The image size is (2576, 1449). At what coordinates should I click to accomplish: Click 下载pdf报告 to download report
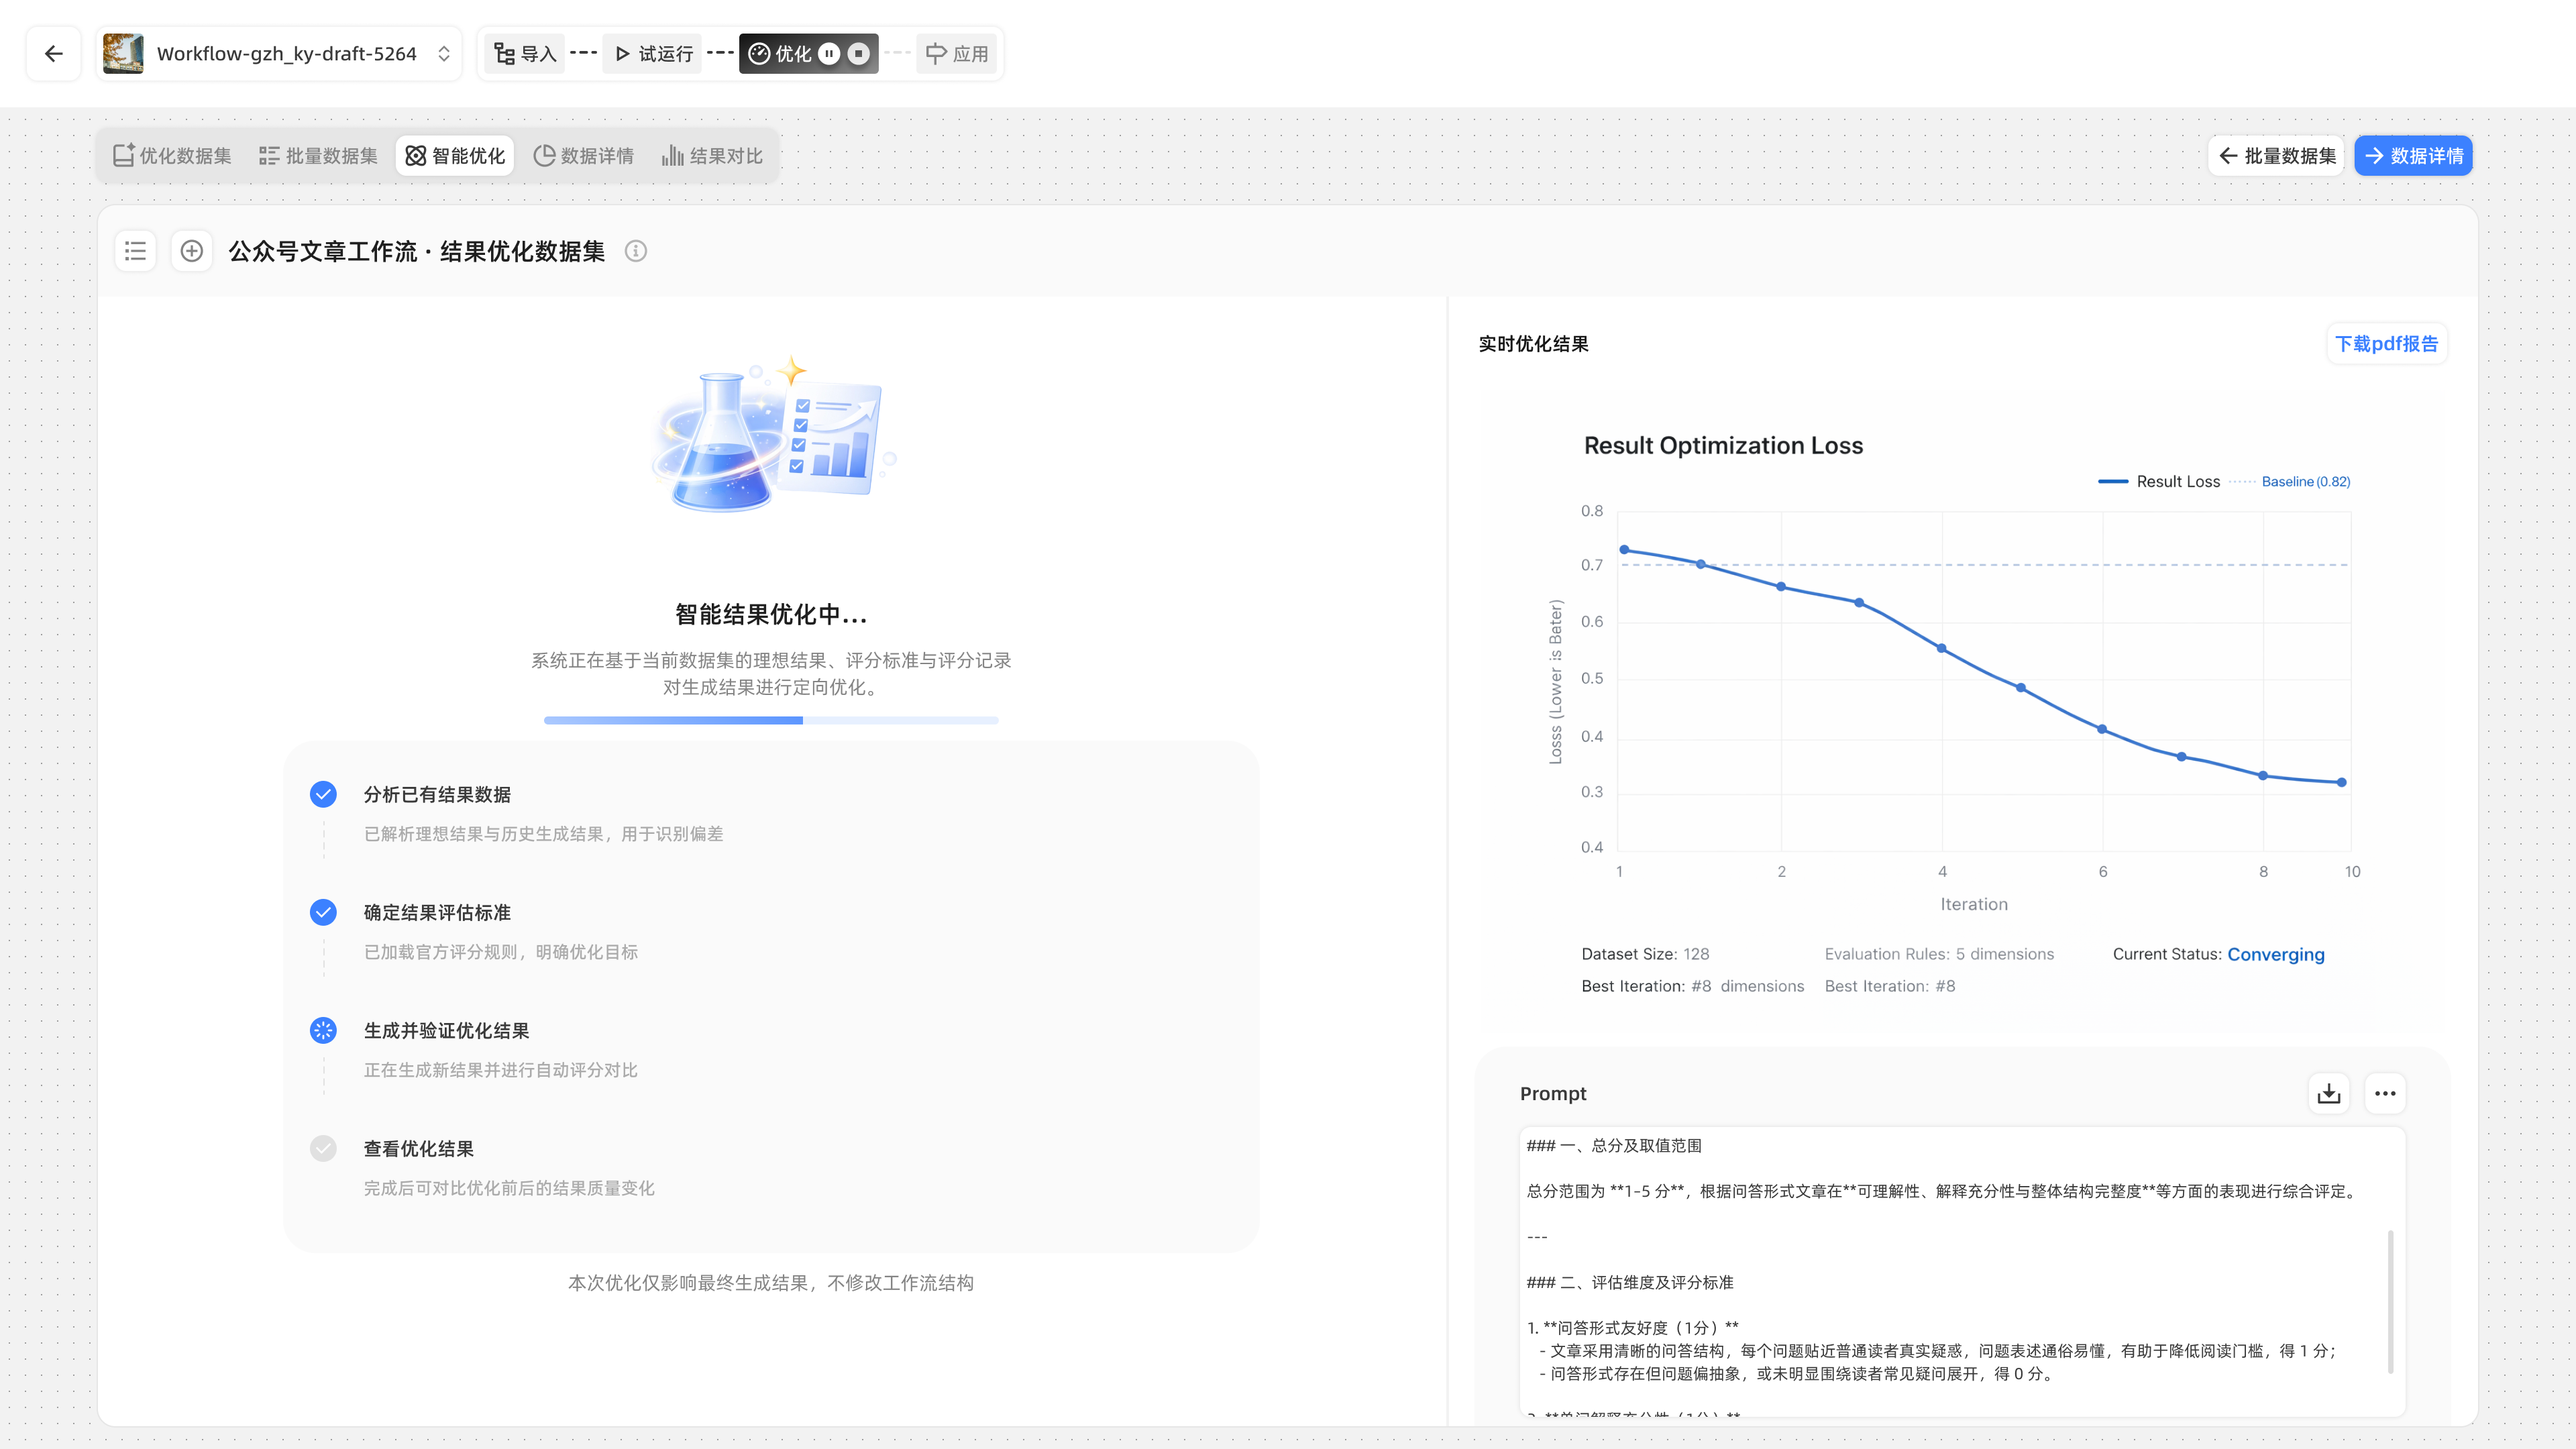pyautogui.click(x=2387, y=343)
